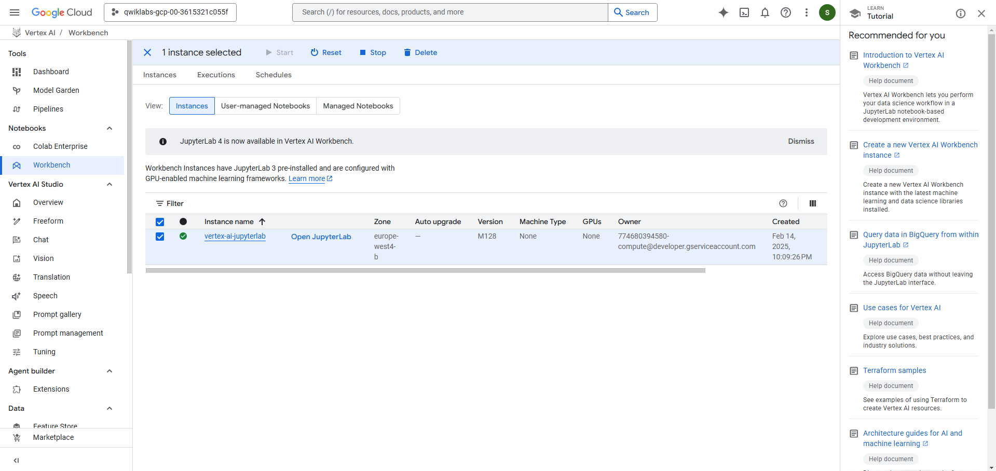Open the vertex-ai-jupyterlab instance link
The image size is (996, 471).
coord(235,237)
